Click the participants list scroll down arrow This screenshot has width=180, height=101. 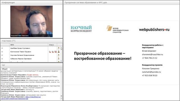(x=61, y=61)
